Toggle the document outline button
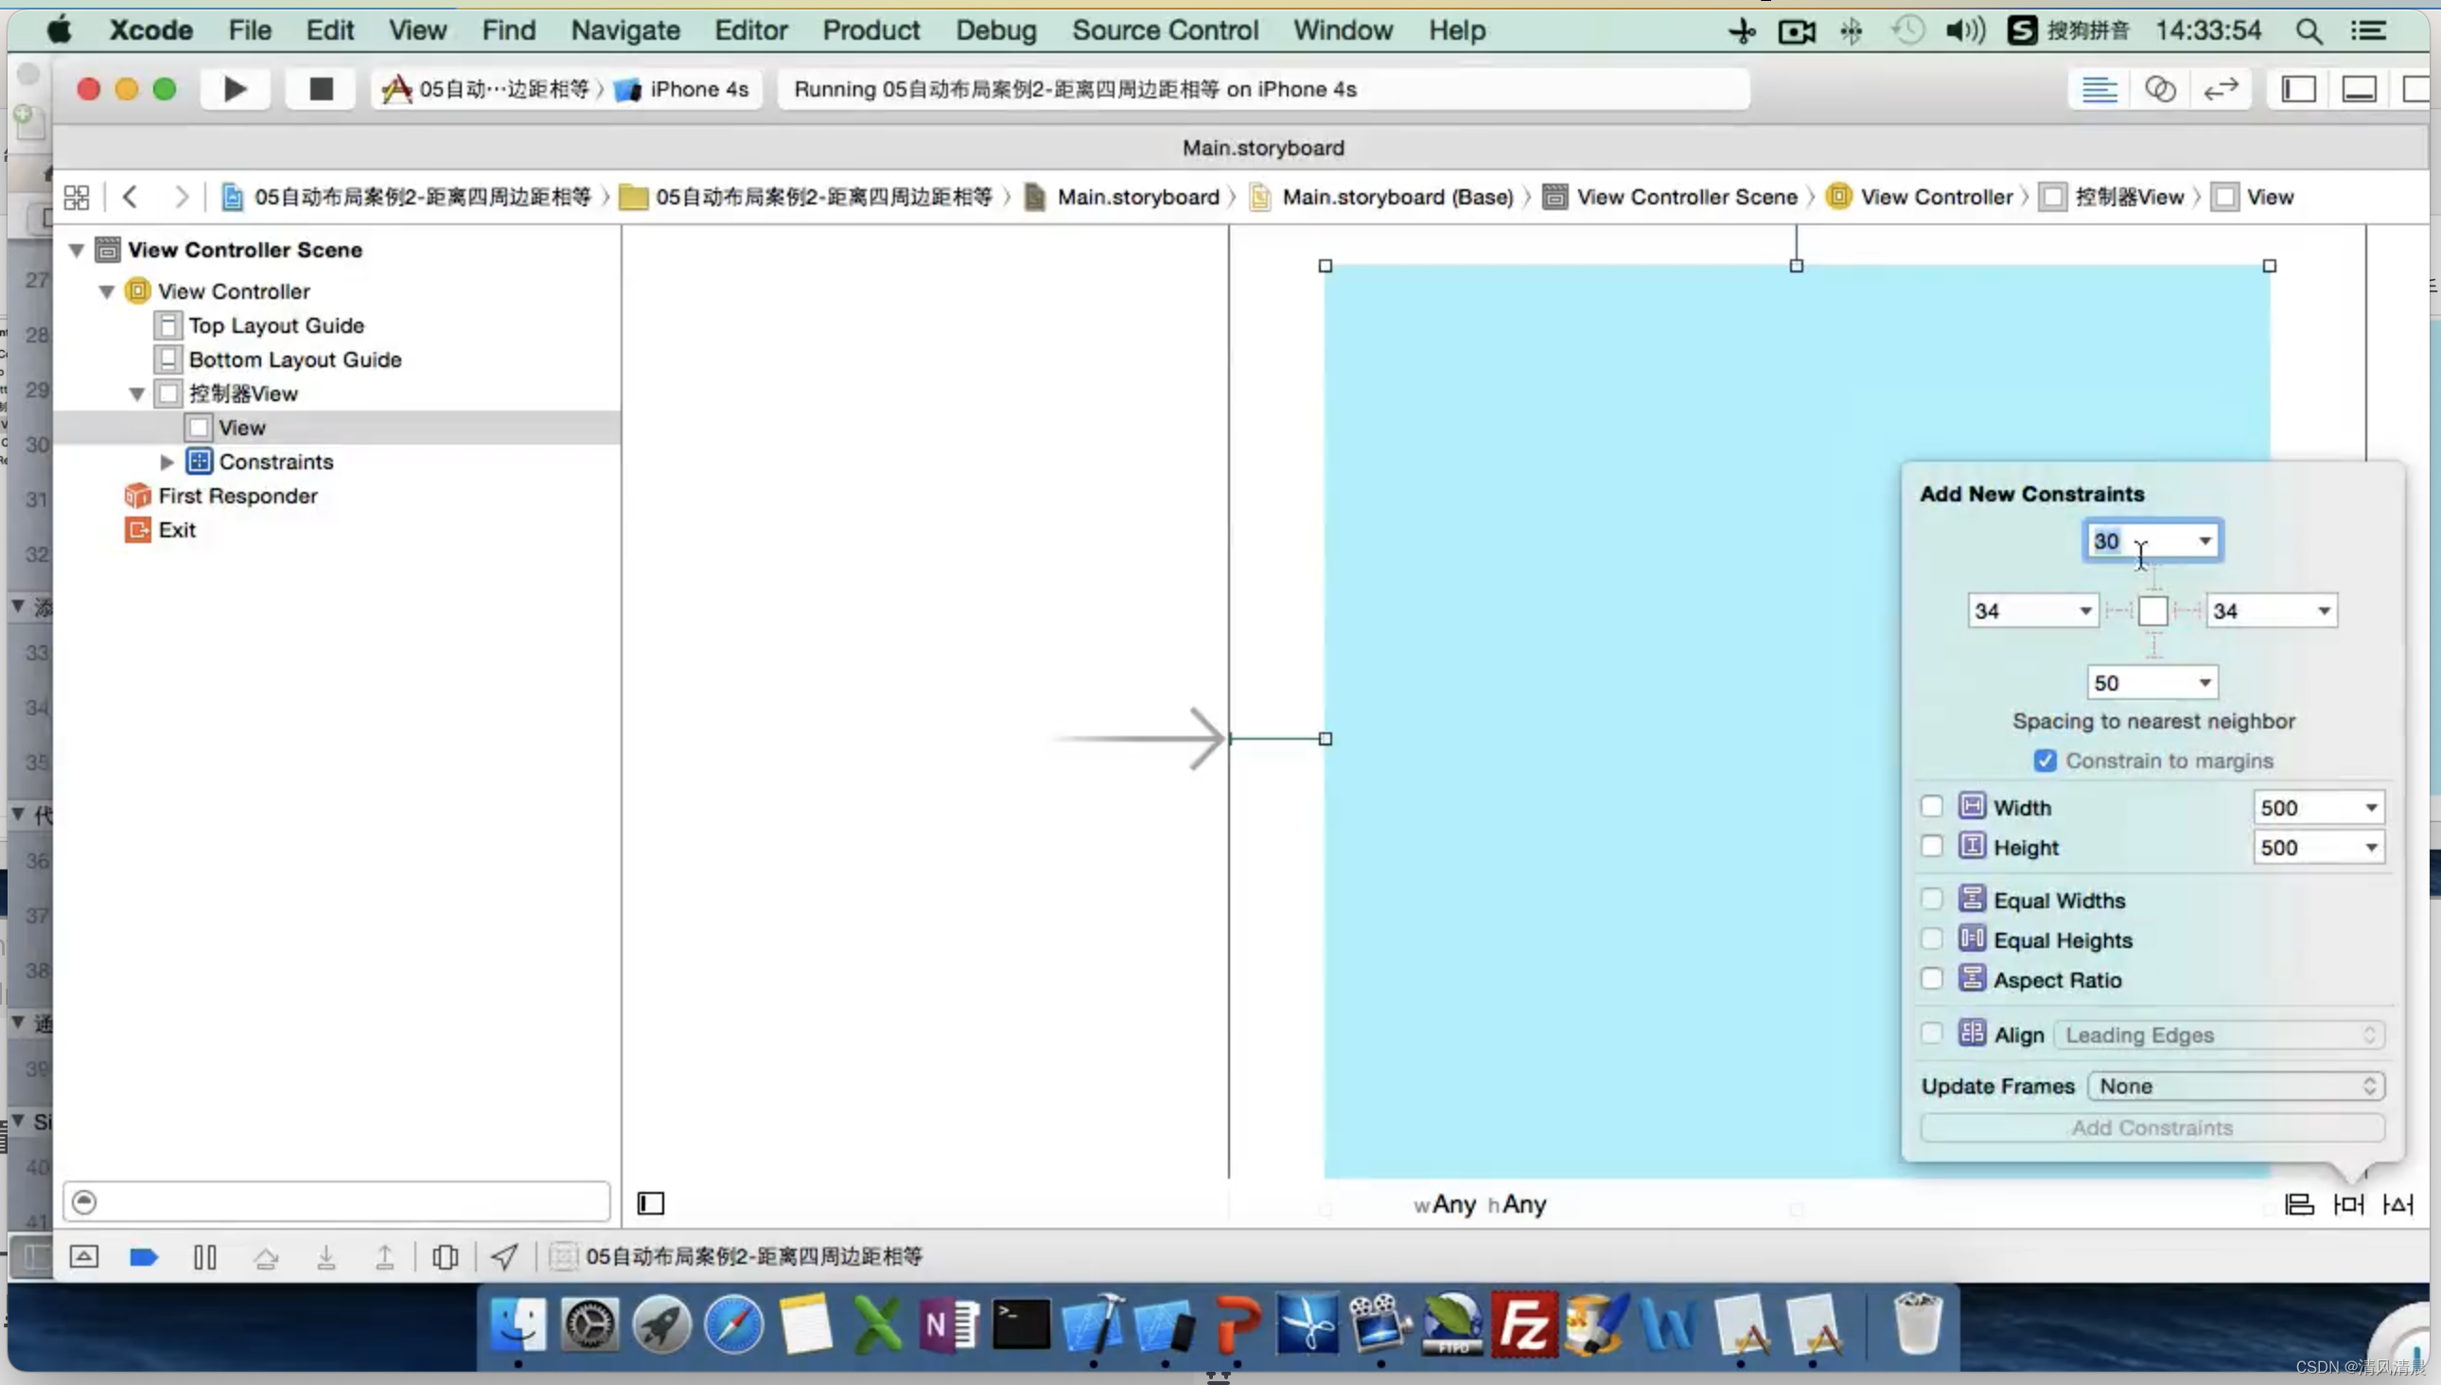Viewport: 2441px width, 1385px height. point(651,1203)
